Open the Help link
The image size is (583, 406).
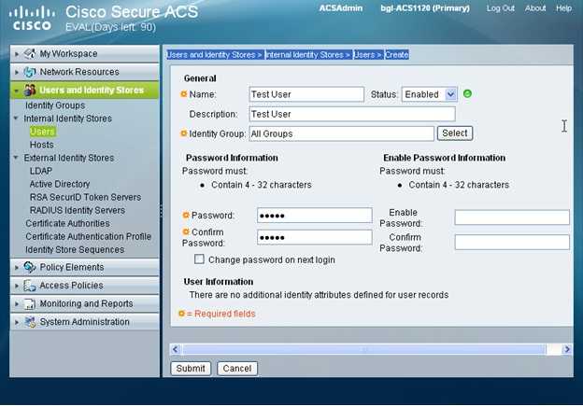point(563,8)
